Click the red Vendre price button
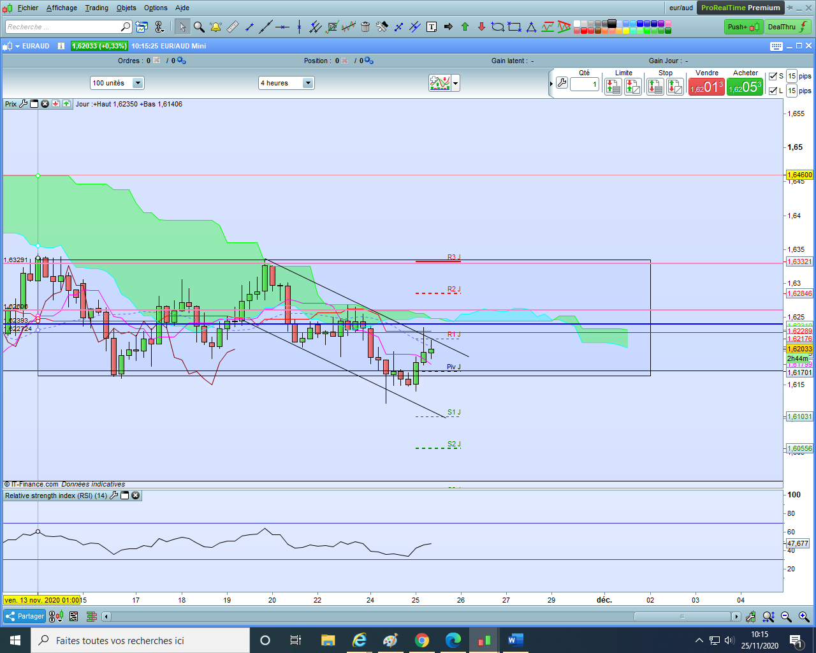Screen dimensions: 816x653 tap(706, 87)
